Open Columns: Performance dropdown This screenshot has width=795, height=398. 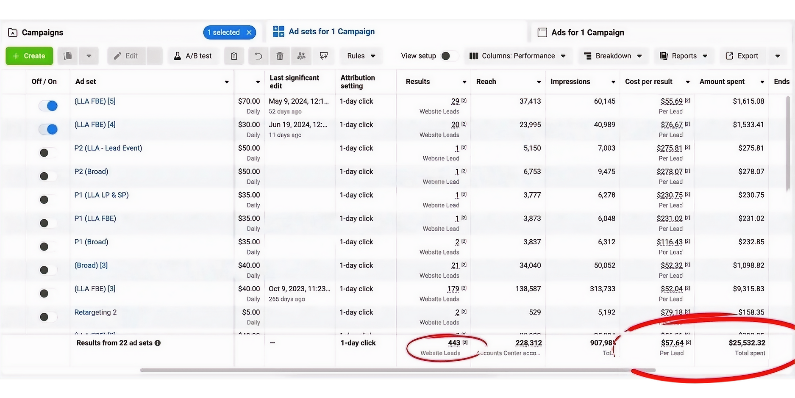517,56
